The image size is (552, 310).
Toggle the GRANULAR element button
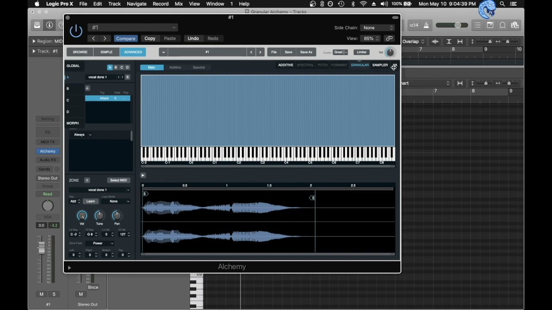click(360, 65)
